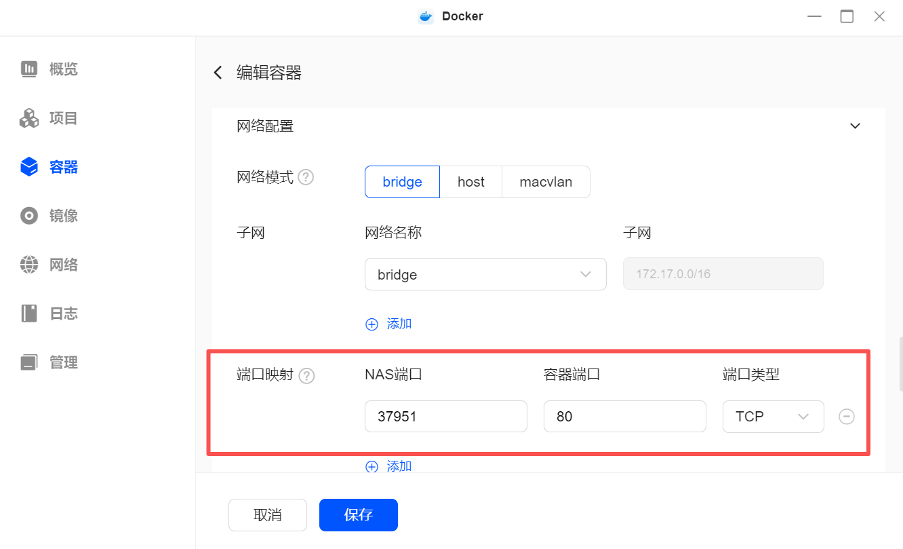Click the 端口类型 column label
The image size is (903, 549).
tap(751, 375)
